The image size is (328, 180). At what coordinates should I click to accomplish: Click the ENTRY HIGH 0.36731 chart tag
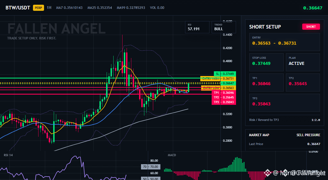click(218, 78)
